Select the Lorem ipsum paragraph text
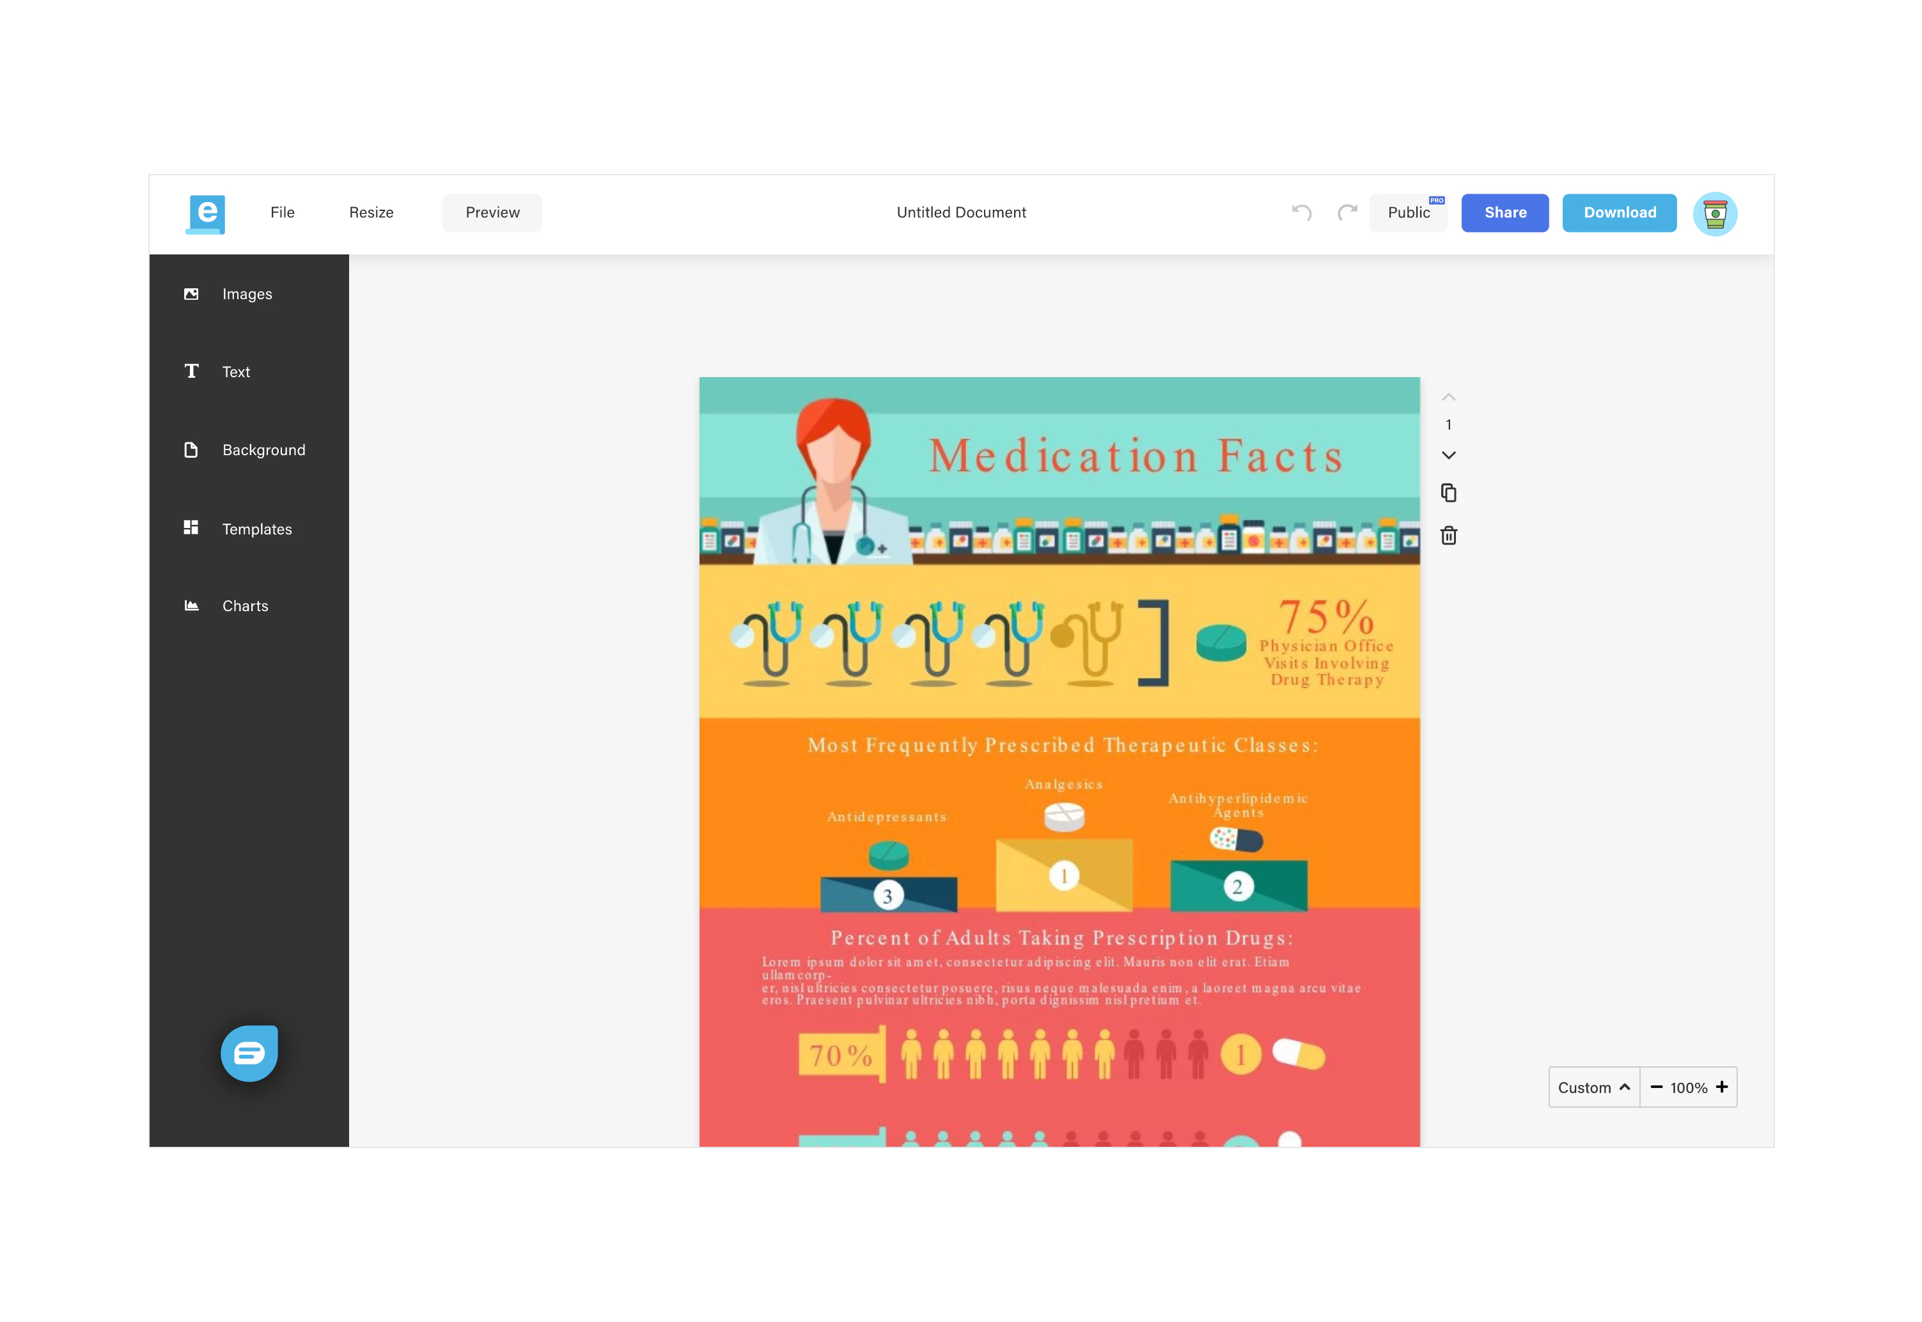Screen dimensions: 1922x1322 click(x=1060, y=981)
